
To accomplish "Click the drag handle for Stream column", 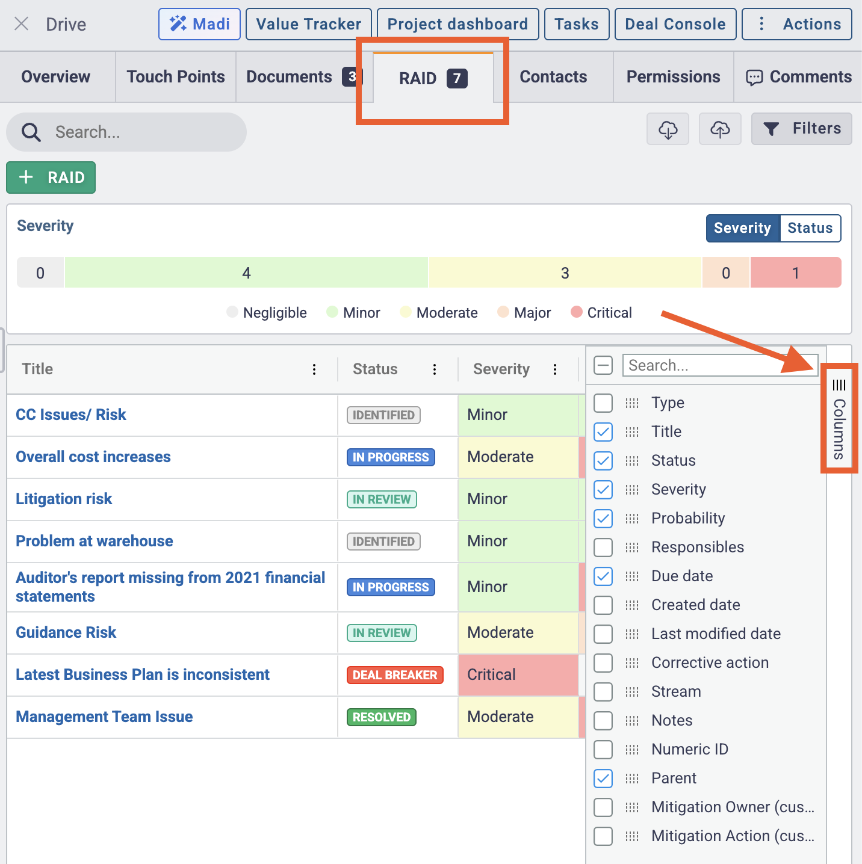I will 632,691.
